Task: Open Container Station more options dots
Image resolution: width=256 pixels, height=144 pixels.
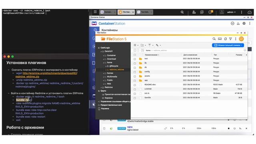Action: tap(250, 24)
